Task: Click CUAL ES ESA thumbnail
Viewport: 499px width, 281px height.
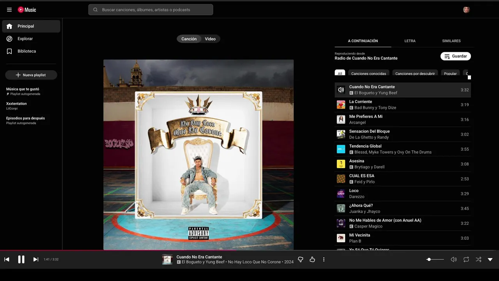Action: pyautogui.click(x=341, y=179)
